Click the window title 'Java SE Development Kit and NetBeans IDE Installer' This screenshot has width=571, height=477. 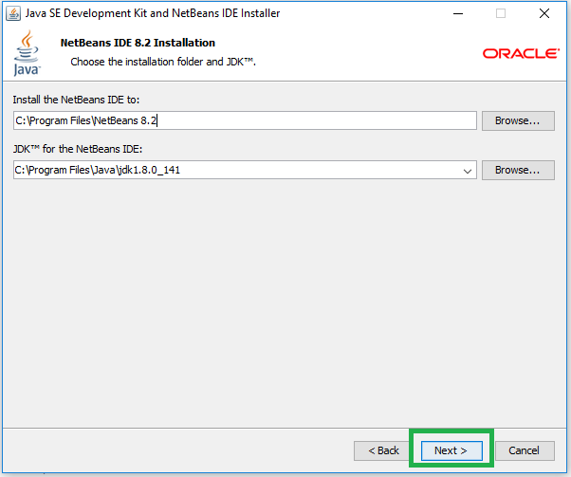(153, 13)
